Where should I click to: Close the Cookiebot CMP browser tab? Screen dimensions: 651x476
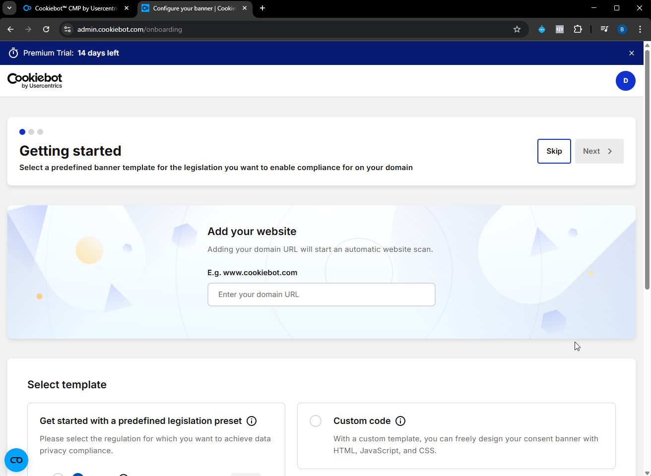tap(127, 8)
